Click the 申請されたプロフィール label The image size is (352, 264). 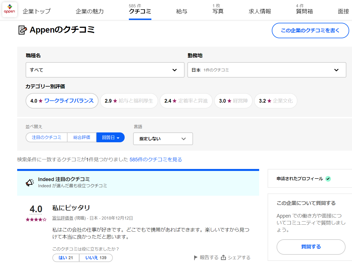click(300, 179)
